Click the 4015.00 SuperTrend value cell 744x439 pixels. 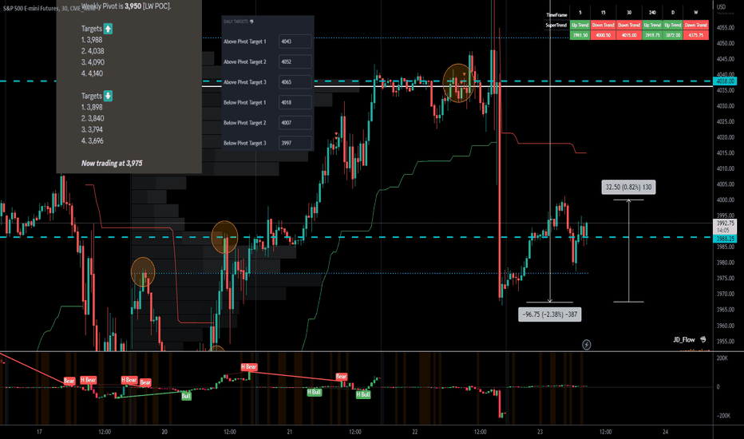point(629,35)
